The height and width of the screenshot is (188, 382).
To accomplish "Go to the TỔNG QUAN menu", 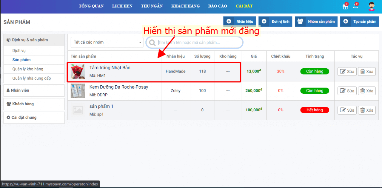I will tap(91, 6).
